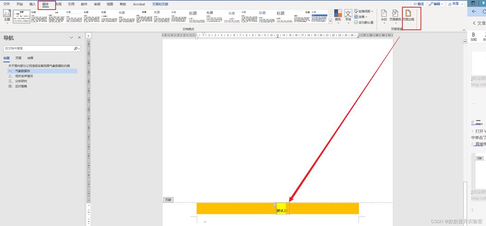Click the 水印 (Watermark) icon
486x226 pixels.
383,15
